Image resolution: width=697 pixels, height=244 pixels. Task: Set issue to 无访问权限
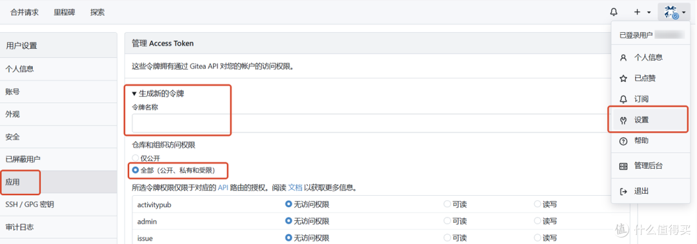tap(288, 238)
